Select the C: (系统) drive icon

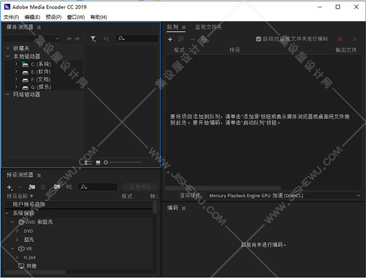point(25,64)
